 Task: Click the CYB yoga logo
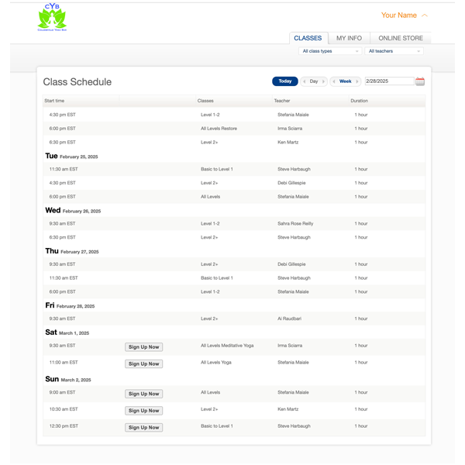pos(52,18)
